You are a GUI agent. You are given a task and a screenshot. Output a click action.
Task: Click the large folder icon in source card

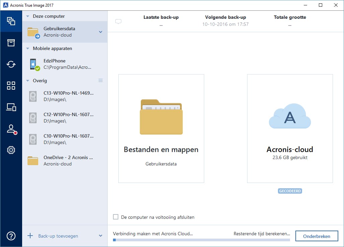[161, 117]
